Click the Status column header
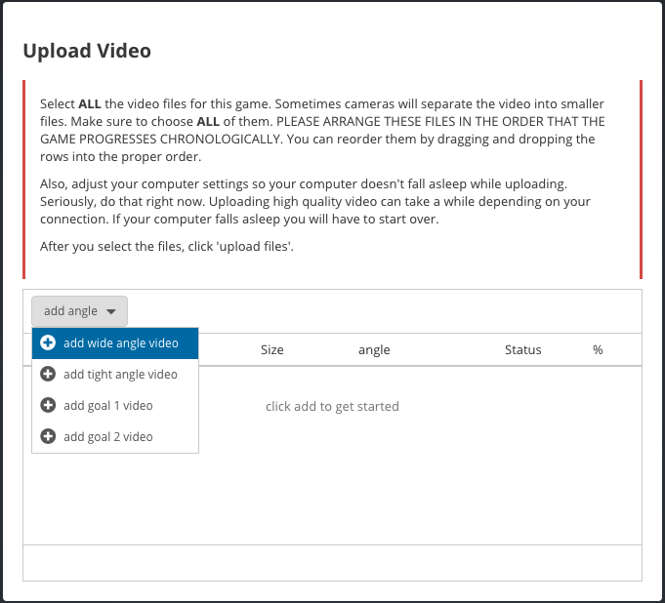This screenshot has width=665, height=603. [523, 350]
